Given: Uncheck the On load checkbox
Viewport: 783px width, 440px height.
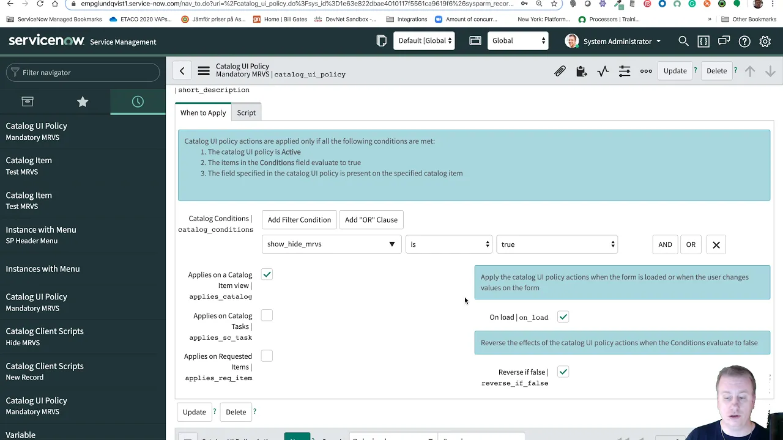Looking at the screenshot, I should (x=563, y=317).
